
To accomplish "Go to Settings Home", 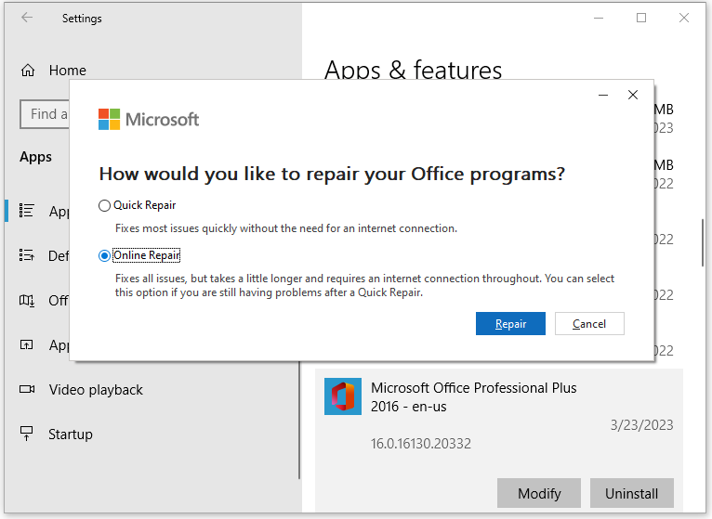I will (x=67, y=71).
